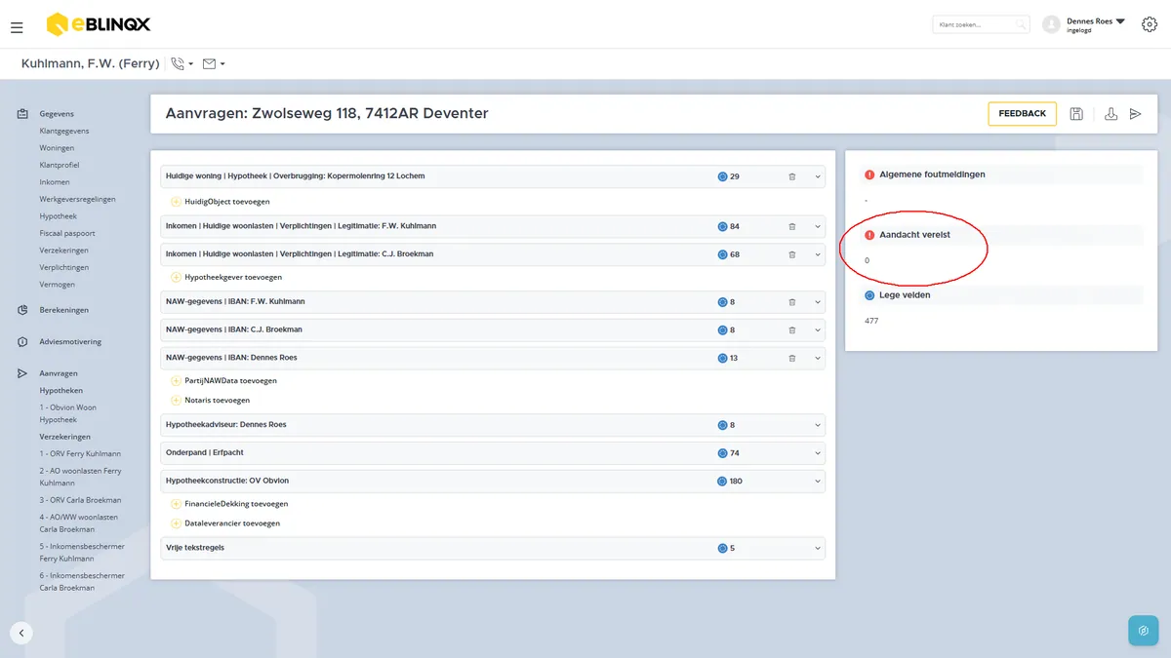Open the mail dropdown next to client name
Screen dimensions: 1171x658
[214, 64]
